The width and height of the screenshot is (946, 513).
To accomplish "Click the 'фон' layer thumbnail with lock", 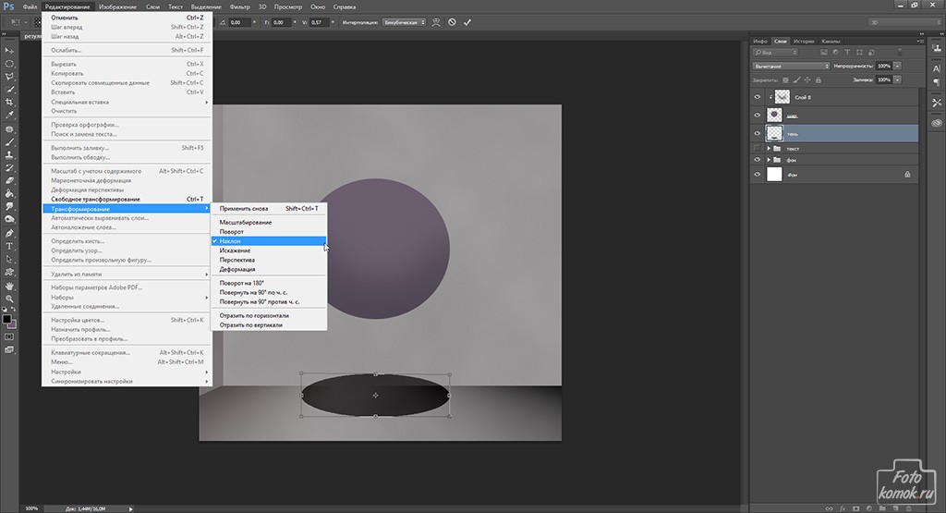I will pyautogui.click(x=775, y=174).
